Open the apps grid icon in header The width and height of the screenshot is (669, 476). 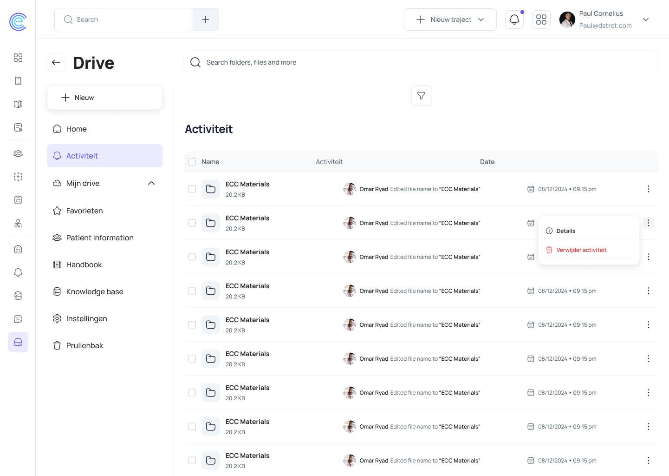point(541,20)
